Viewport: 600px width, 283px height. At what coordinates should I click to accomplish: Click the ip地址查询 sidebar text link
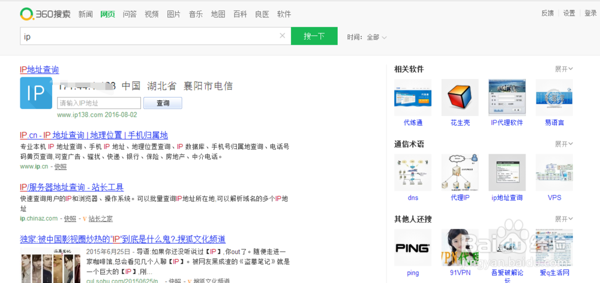(507, 197)
